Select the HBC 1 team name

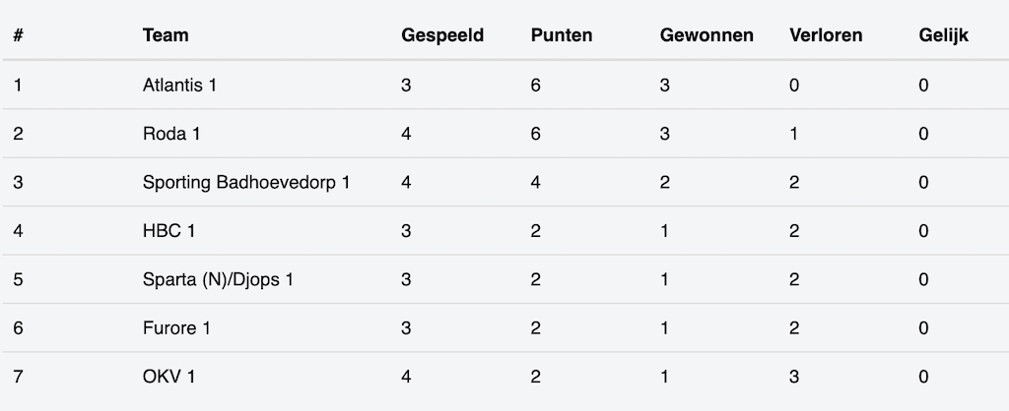168,231
